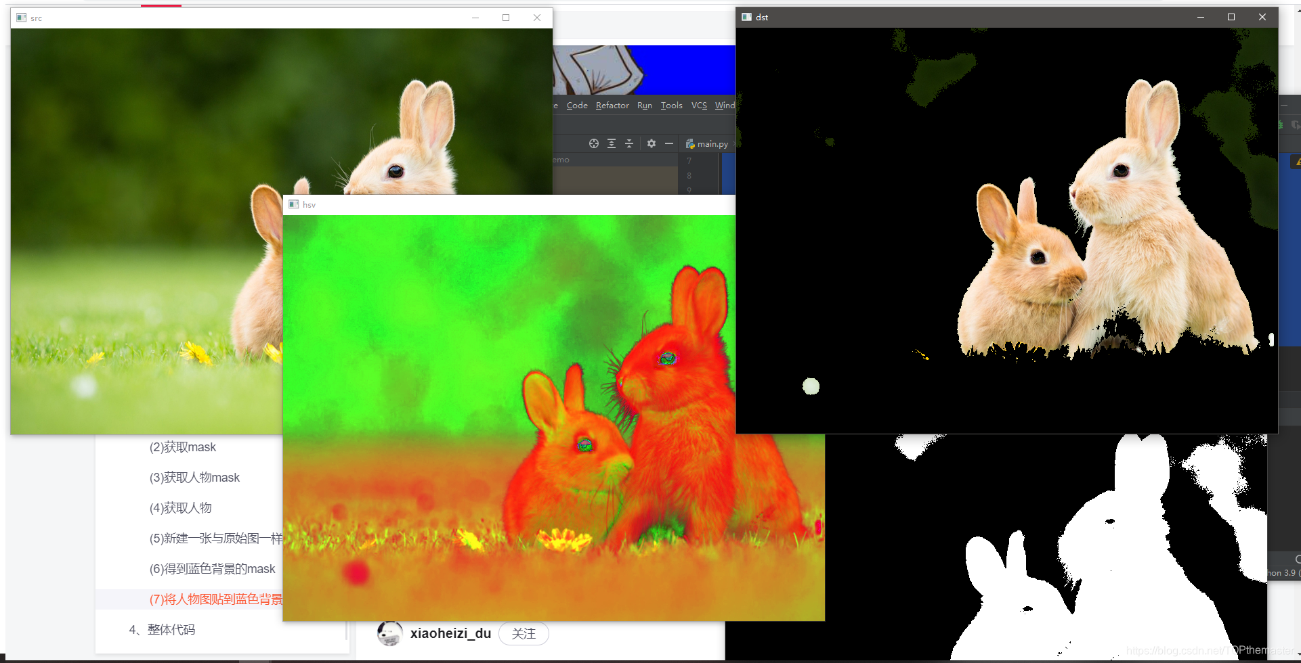Image resolution: width=1301 pixels, height=663 pixels.
Task: Go to outline section 4、整体代码
Action: tap(162, 630)
